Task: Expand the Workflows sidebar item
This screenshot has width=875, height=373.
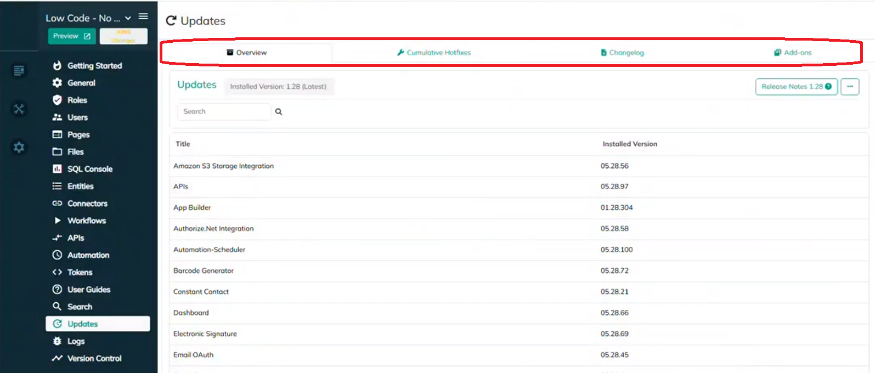Action: coord(86,221)
